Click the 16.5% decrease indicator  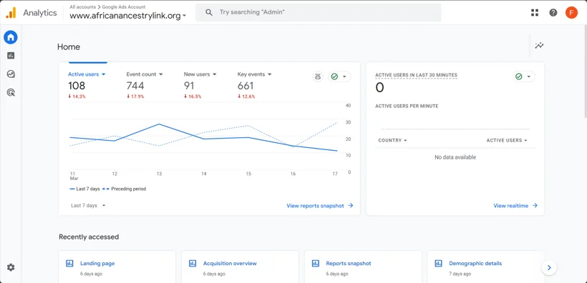(x=193, y=96)
